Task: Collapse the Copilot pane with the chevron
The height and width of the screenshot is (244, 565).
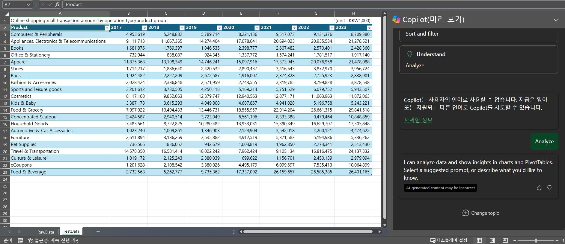Action: (x=556, y=20)
